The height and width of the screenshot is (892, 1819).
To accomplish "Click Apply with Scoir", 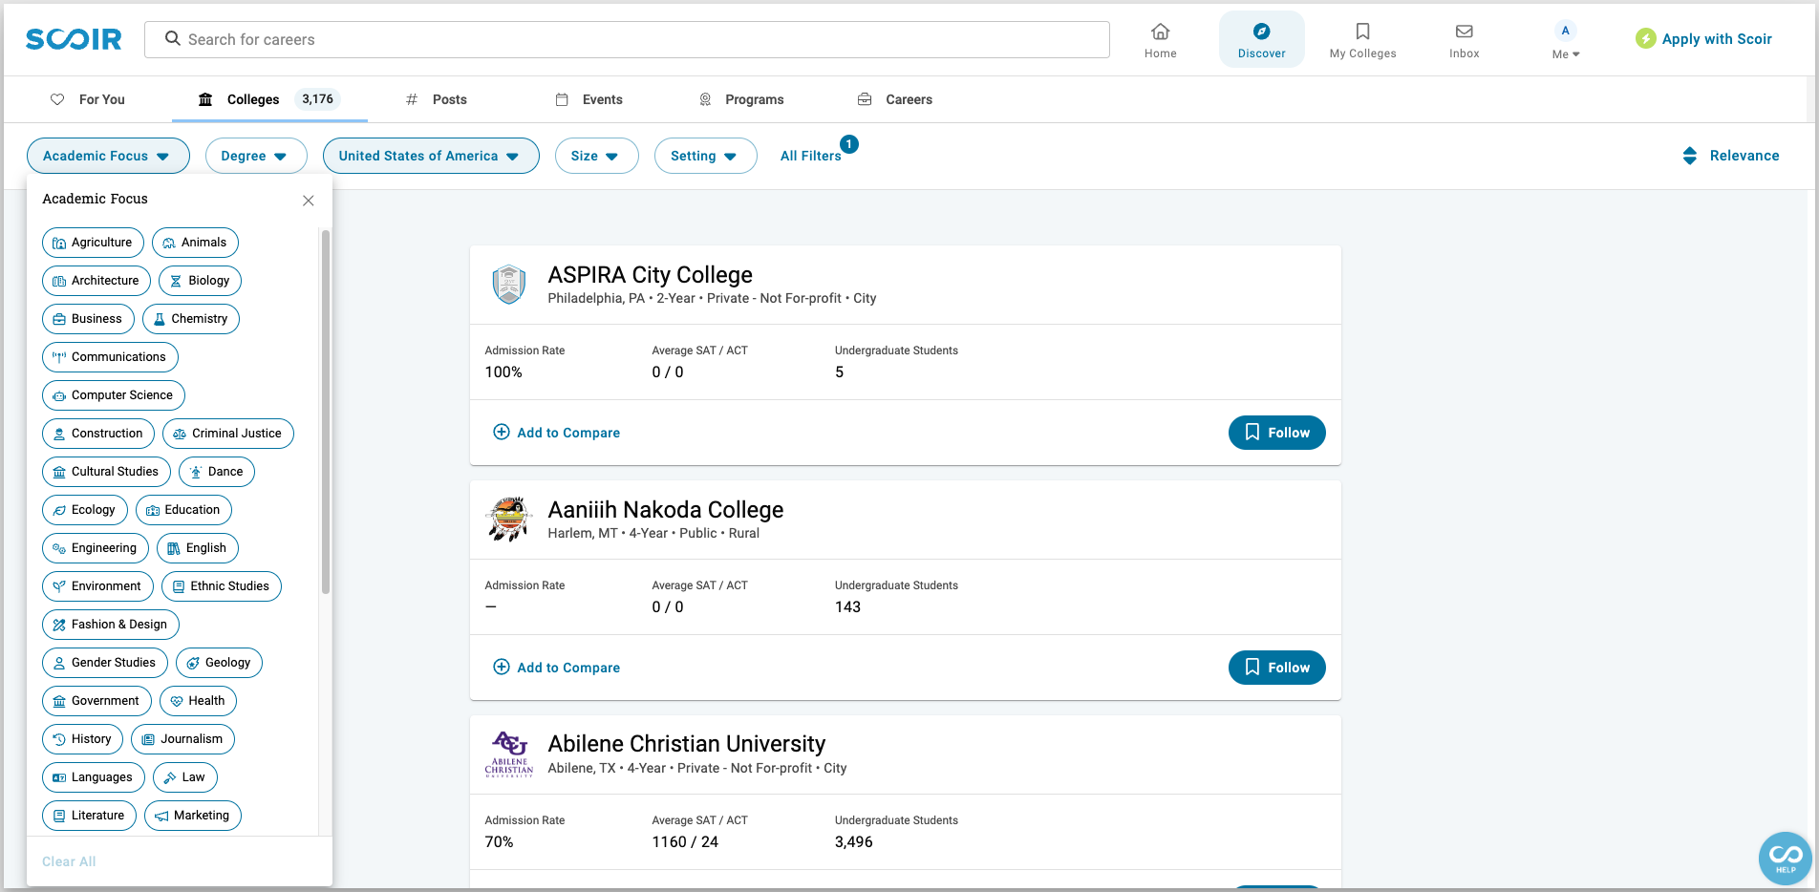I will 1704,39.
